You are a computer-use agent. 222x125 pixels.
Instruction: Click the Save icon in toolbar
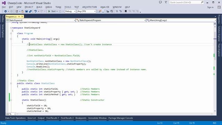(x=26, y=11)
